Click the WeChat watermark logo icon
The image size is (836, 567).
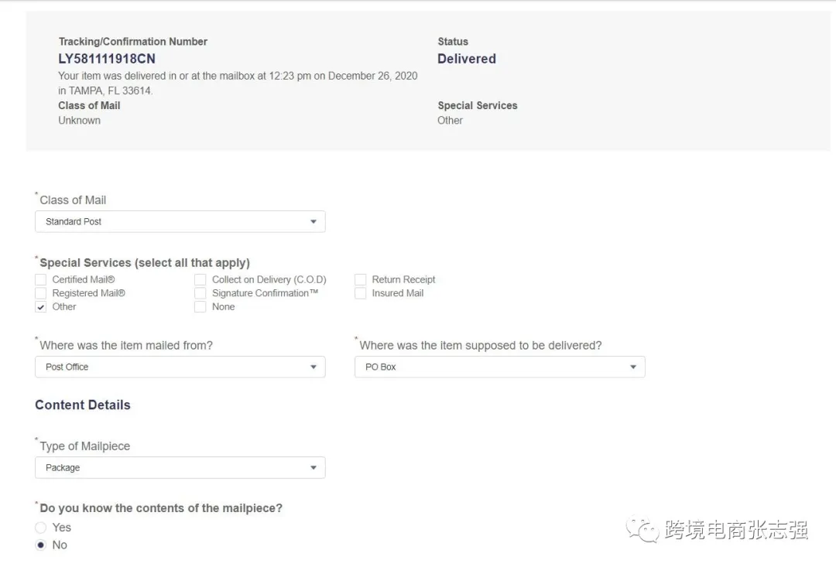click(x=642, y=529)
